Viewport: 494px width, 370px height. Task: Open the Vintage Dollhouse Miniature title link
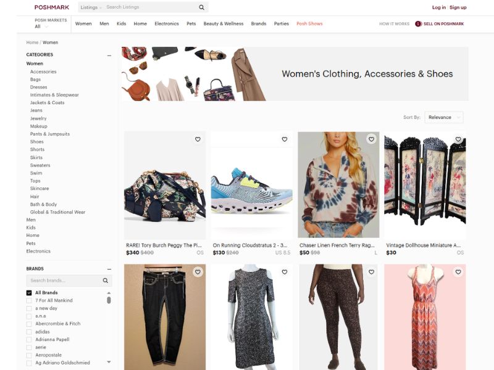pos(424,245)
